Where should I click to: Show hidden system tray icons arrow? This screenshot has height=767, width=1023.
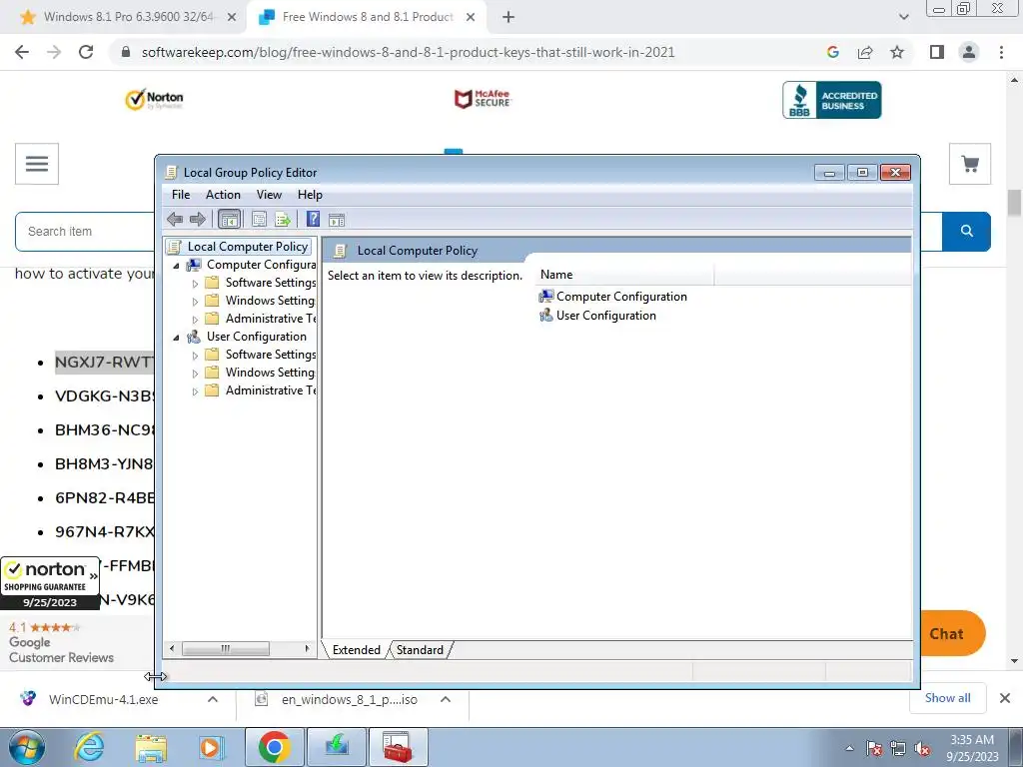[849, 748]
